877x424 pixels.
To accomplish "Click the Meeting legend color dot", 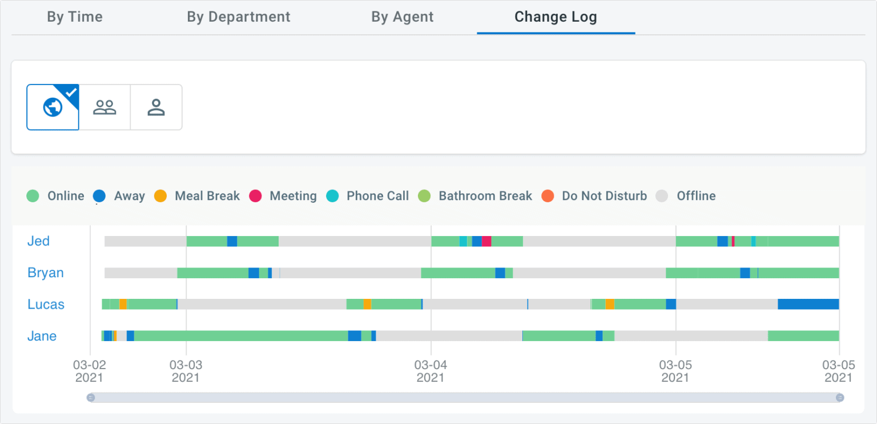I will [x=255, y=196].
